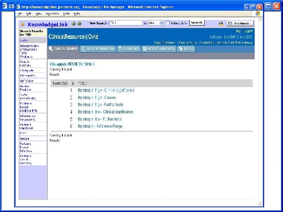The height and width of the screenshot is (212, 283).
Task: Click the Windows flag logo in menu bar
Action: click(x=258, y=13)
